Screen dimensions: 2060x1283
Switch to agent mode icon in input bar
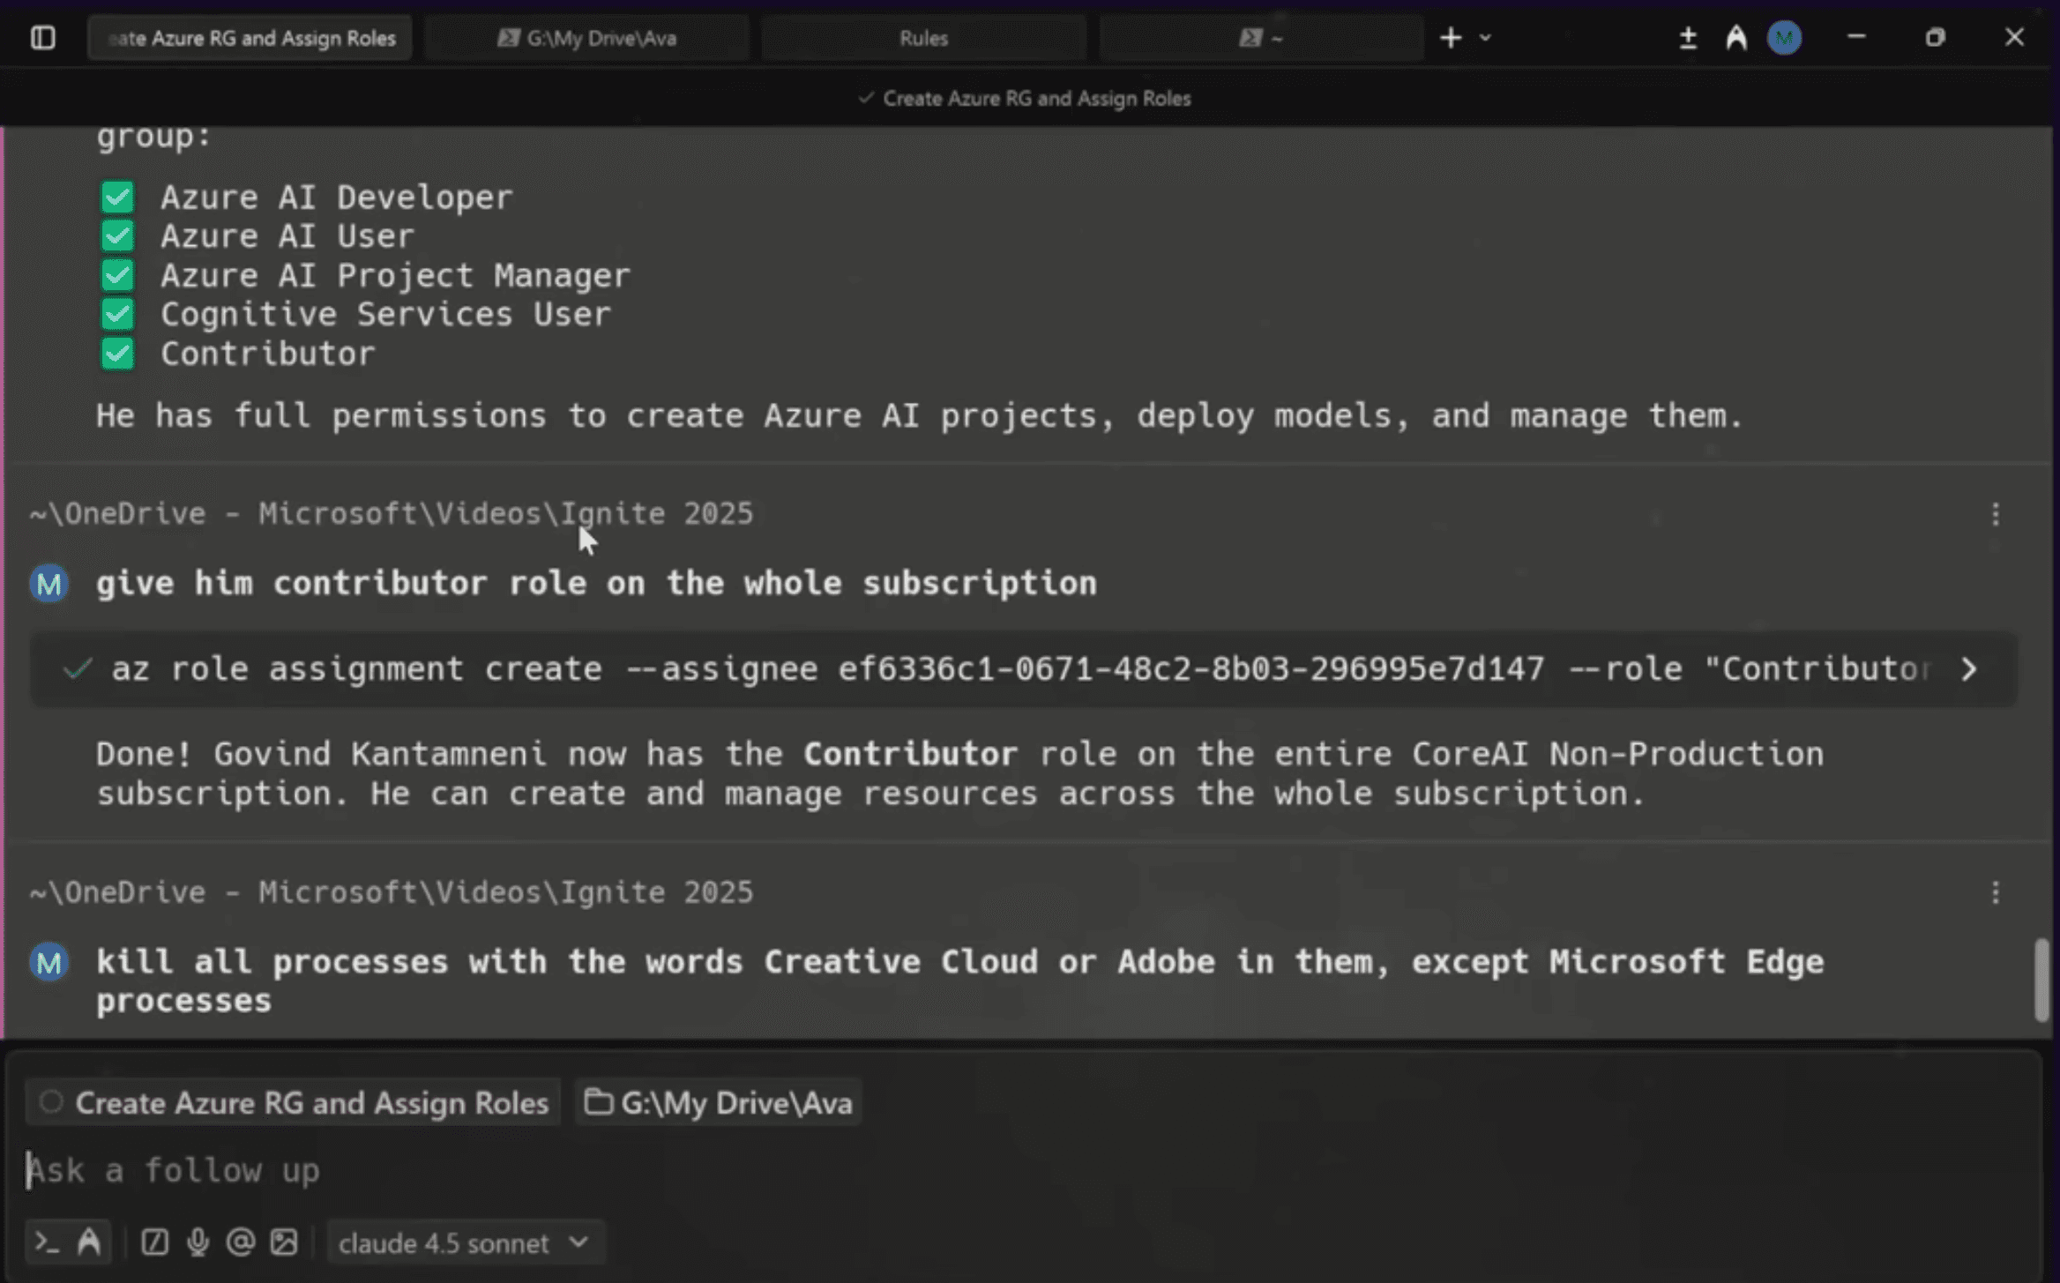coord(89,1242)
